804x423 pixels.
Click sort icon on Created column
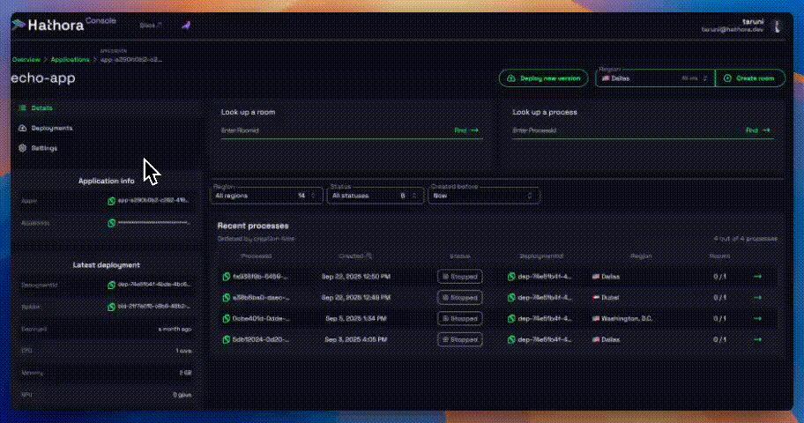(x=369, y=256)
